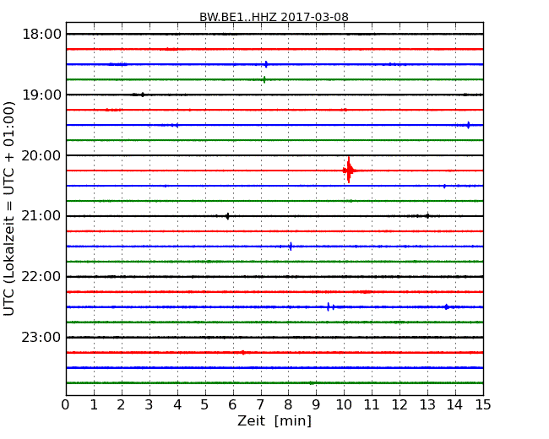Click the x-axis tick label 13
This screenshot has width=549, height=439.
click(x=427, y=405)
